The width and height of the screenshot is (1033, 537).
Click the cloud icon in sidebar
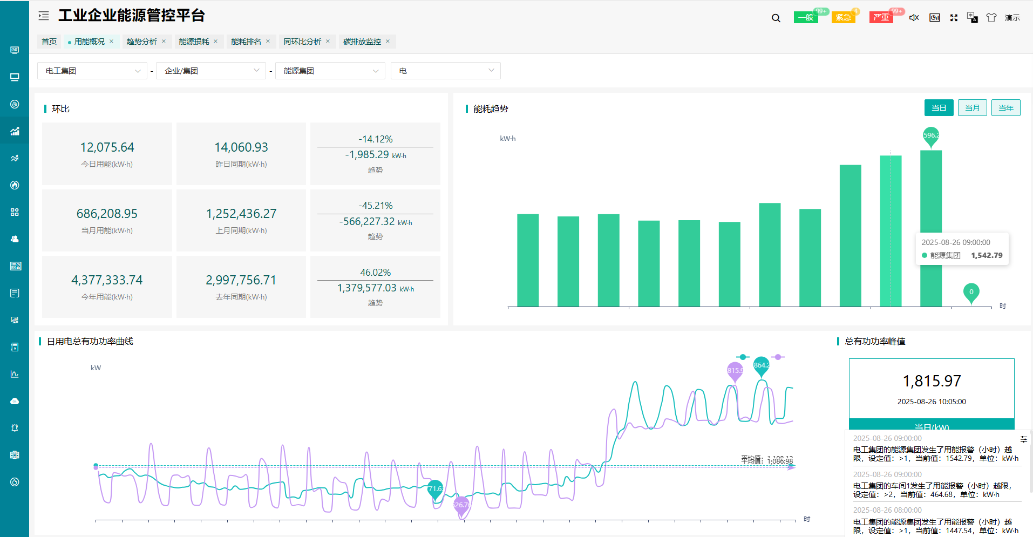pyautogui.click(x=15, y=401)
